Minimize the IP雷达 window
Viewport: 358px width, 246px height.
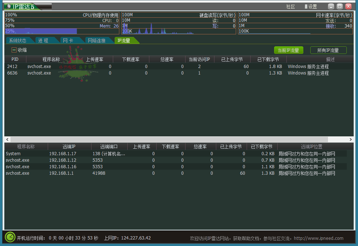click(331, 7)
